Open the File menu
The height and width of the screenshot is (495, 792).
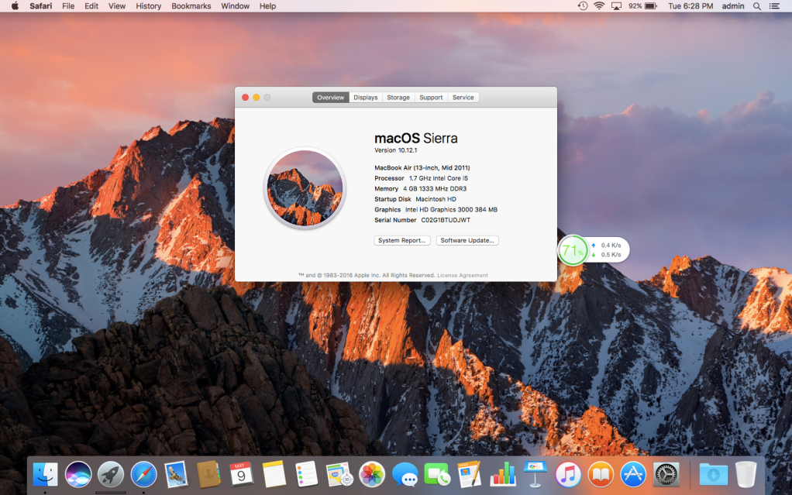pos(68,6)
